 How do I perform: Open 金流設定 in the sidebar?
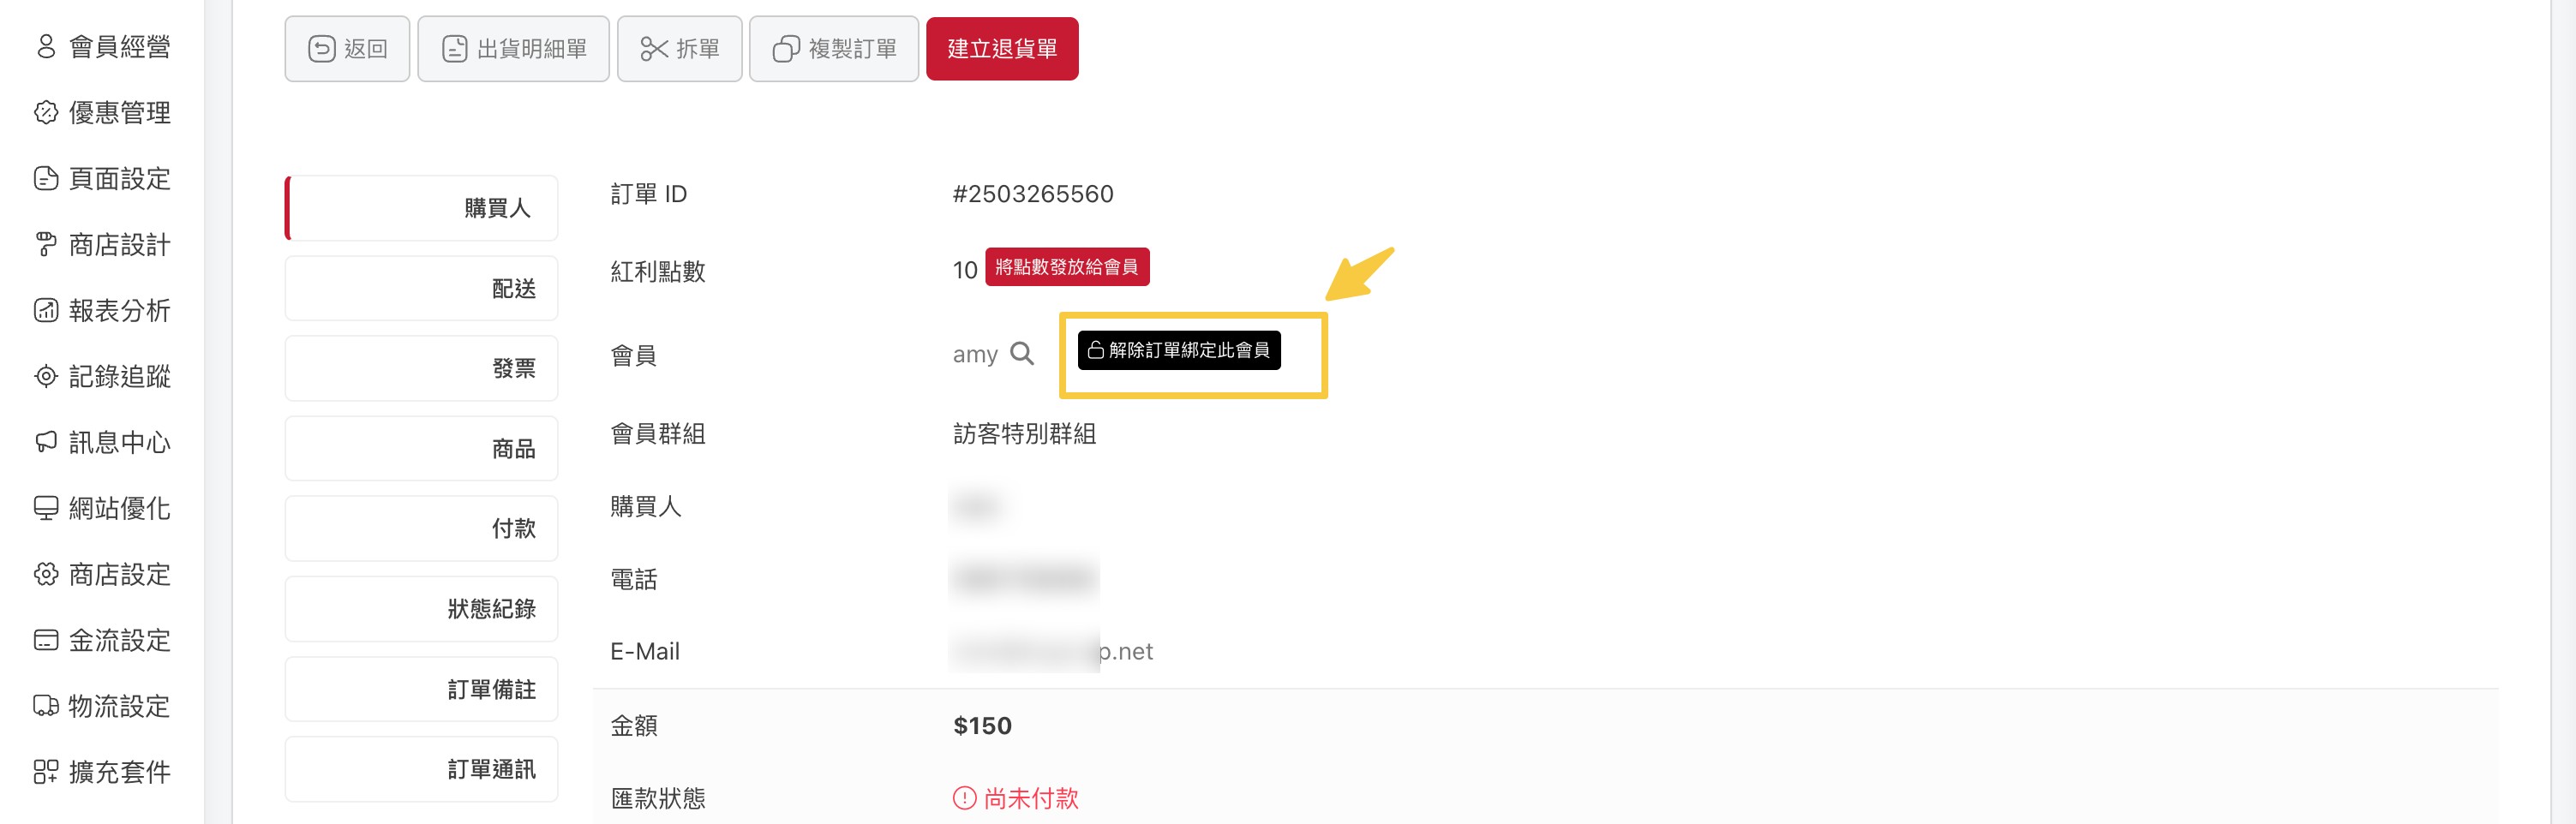coord(102,640)
